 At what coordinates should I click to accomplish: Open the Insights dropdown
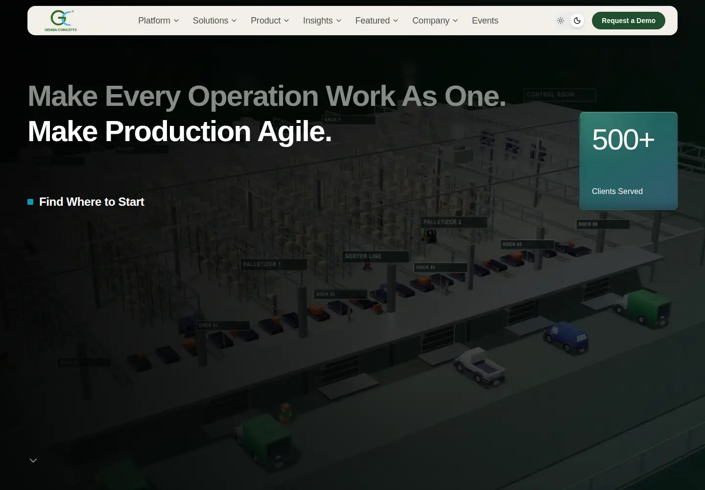(x=322, y=21)
